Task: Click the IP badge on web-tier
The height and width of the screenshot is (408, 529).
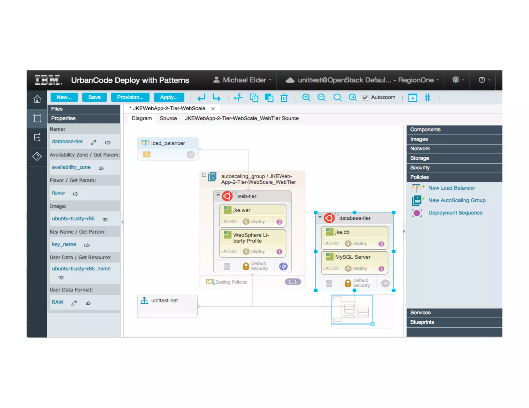Action: (283, 266)
